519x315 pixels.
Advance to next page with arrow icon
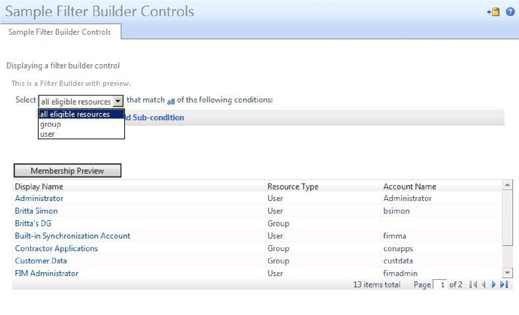click(494, 284)
